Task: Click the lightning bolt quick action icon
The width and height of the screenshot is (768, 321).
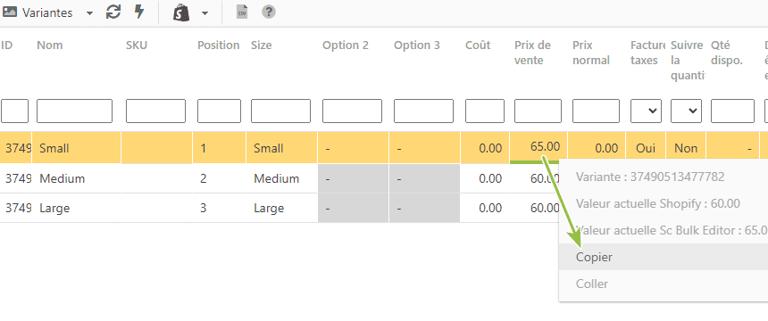Action: (139, 12)
